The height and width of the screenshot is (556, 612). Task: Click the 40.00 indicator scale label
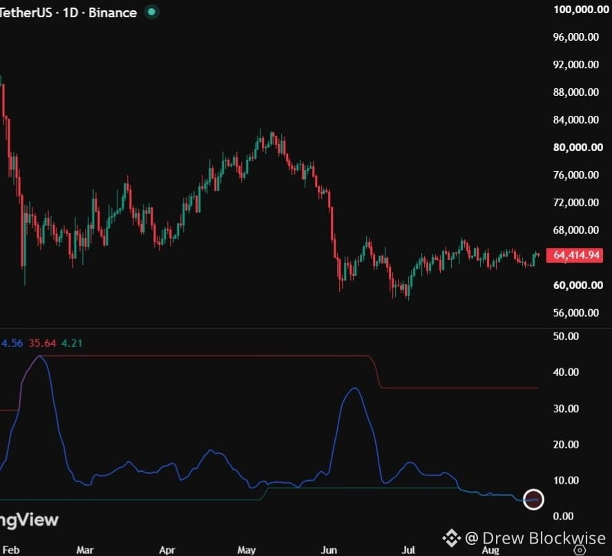tap(566, 372)
